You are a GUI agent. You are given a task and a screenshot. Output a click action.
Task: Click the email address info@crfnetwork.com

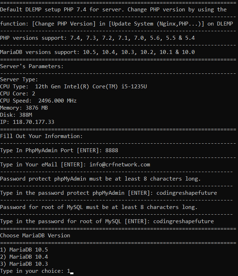point(121,165)
